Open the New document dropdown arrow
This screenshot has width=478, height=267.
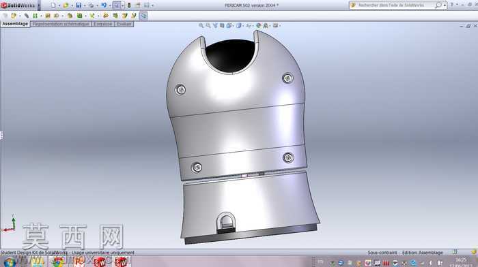coord(59,5)
